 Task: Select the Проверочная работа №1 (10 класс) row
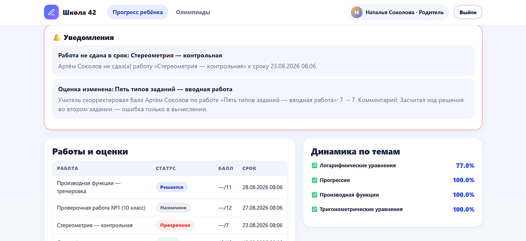pyautogui.click(x=170, y=208)
